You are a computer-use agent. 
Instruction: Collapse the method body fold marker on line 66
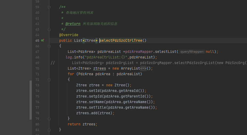click(49, 46)
